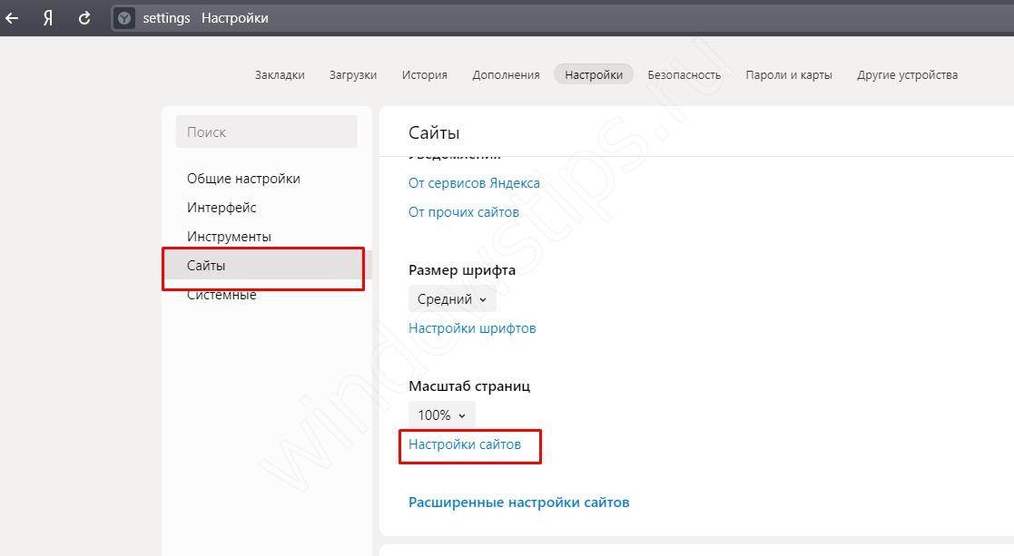This screenshot has height=556, width=1014.
Task: Click the От сервисов Яндекса link
Action: 474,183
